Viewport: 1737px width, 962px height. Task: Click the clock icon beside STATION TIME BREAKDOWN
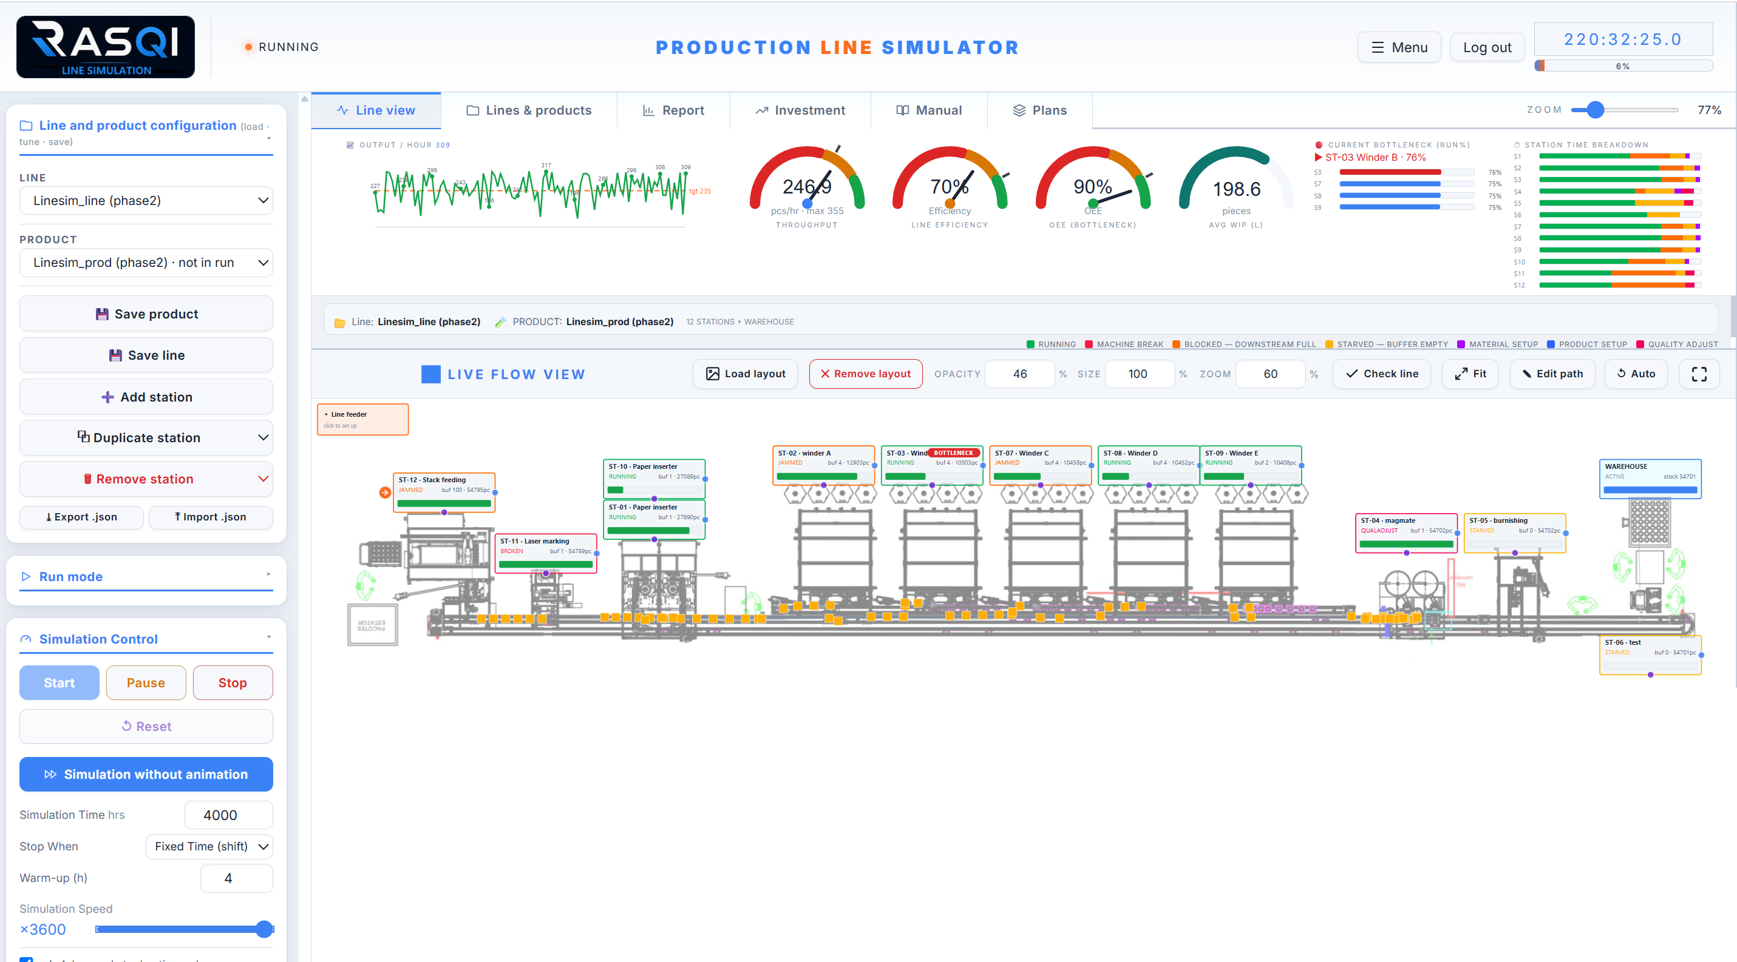tap(1517, 145)
